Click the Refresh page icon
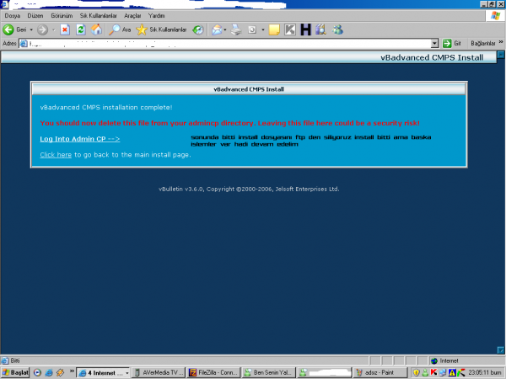The width and height of the screenshot is (506, 379). pos(81,29)
